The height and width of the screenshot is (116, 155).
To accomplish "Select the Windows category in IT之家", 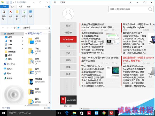I will [68, 39].
